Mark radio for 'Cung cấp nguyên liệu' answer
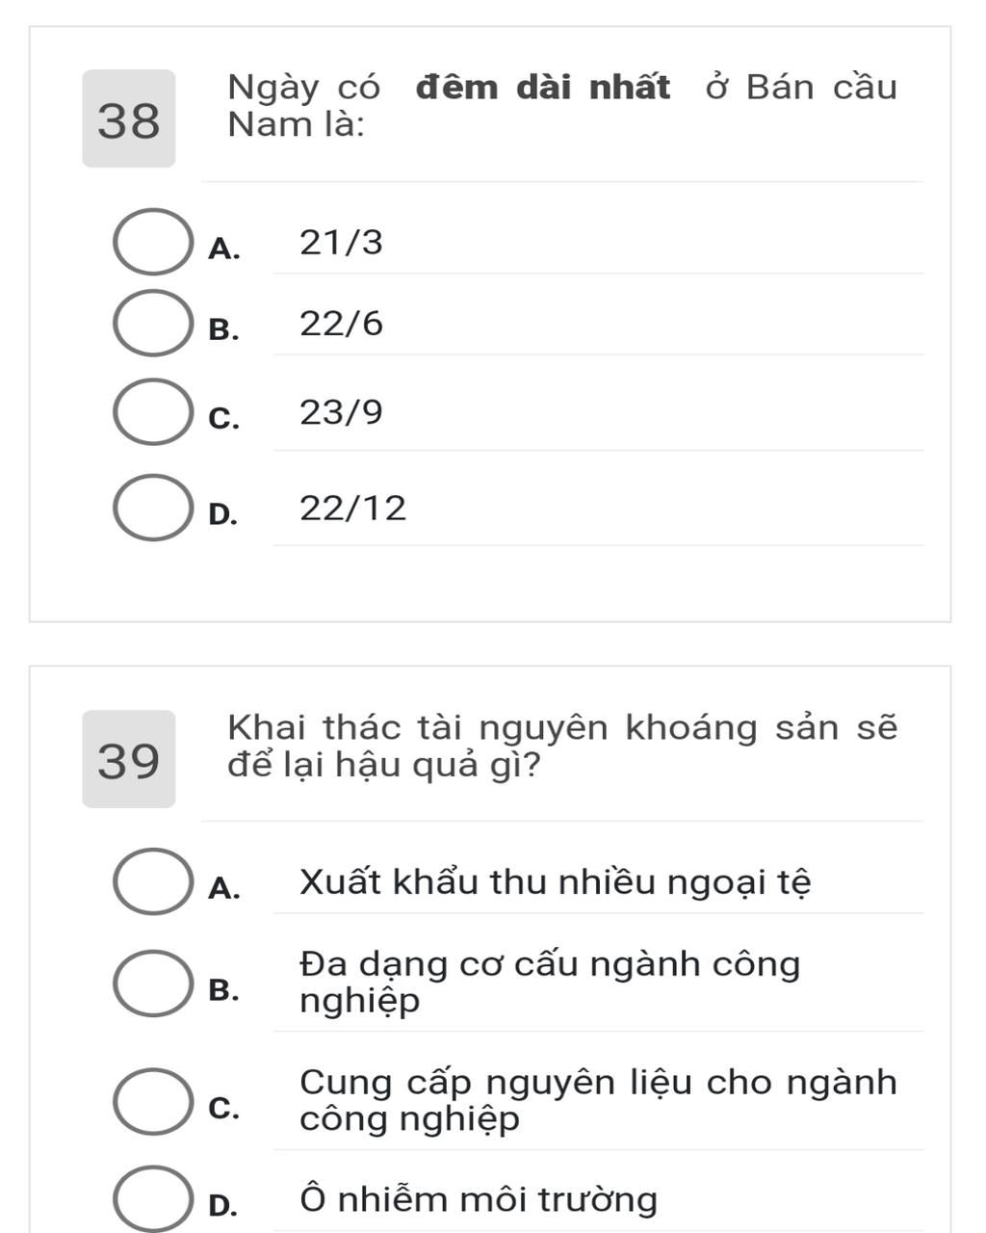Screen dimensions: 986x1233 152,1101
